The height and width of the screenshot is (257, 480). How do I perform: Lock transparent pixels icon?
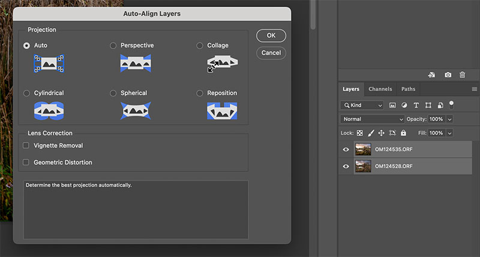360,133
